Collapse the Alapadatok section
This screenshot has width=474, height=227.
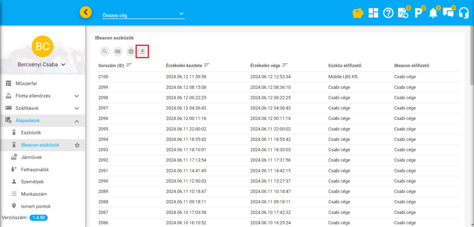pos(76,121)
